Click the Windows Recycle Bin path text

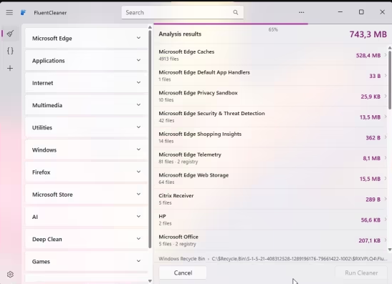[273, 258]
